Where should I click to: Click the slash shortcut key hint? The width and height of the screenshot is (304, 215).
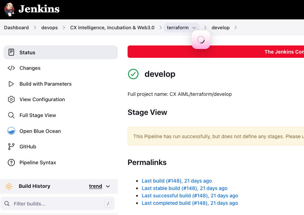click(x=108, y=204)
